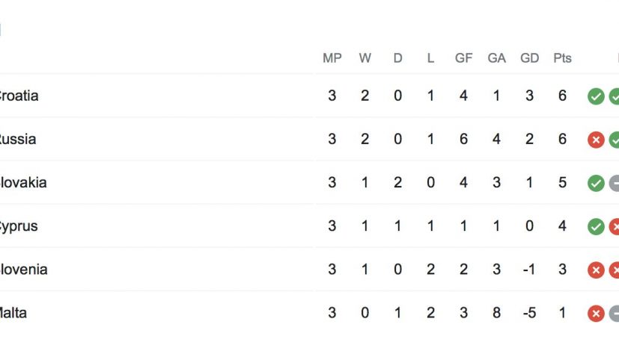
Task: Select the Cyprus team name
Action: (x=17, y=226)
